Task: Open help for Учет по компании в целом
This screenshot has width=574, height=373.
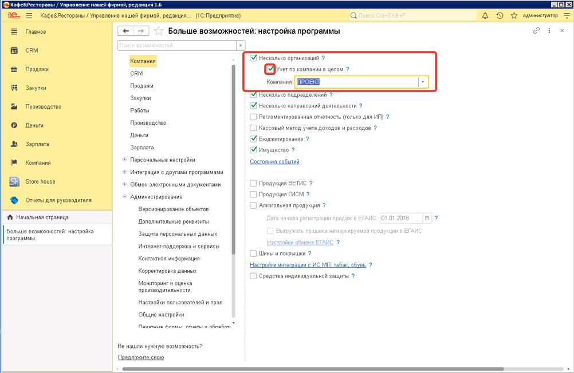Action: [347, 69]
